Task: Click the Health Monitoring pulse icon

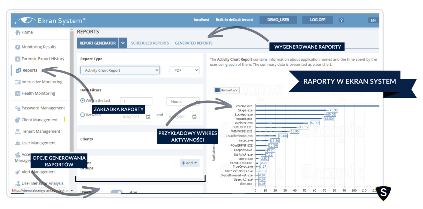Action: pos(18,93)
